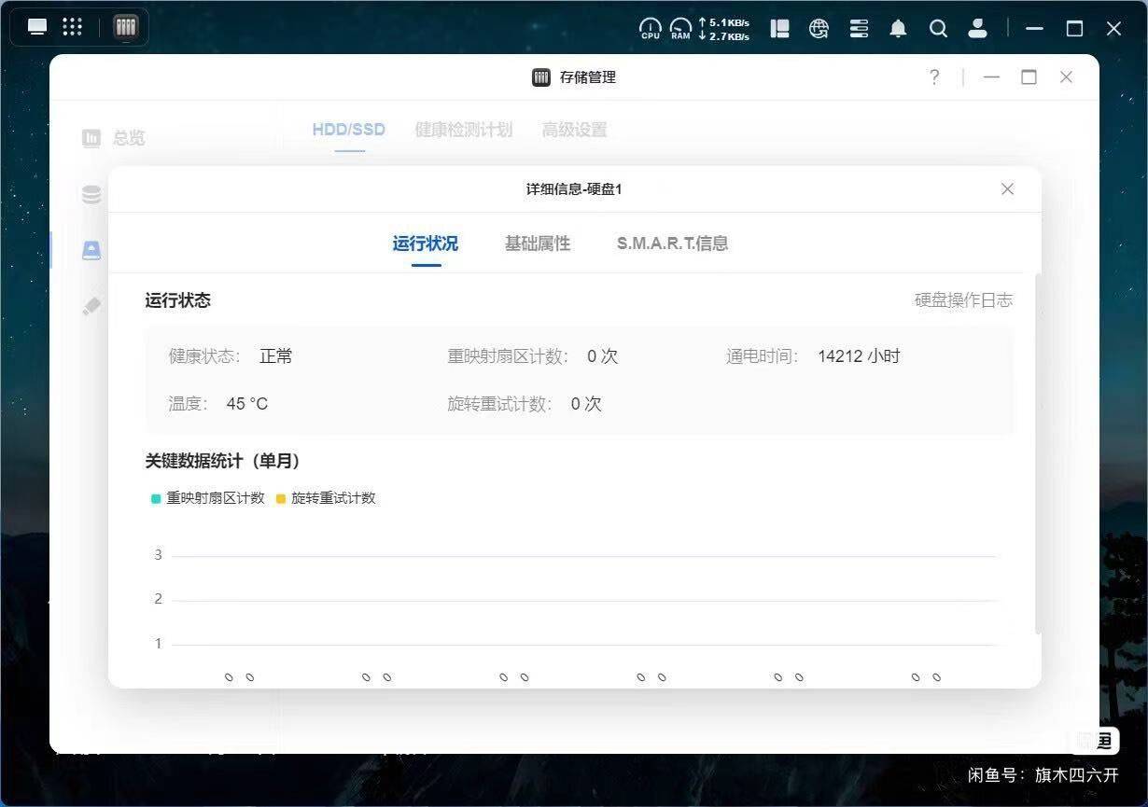Select the storage pool icon in sidebar

(x=91, y=193)
